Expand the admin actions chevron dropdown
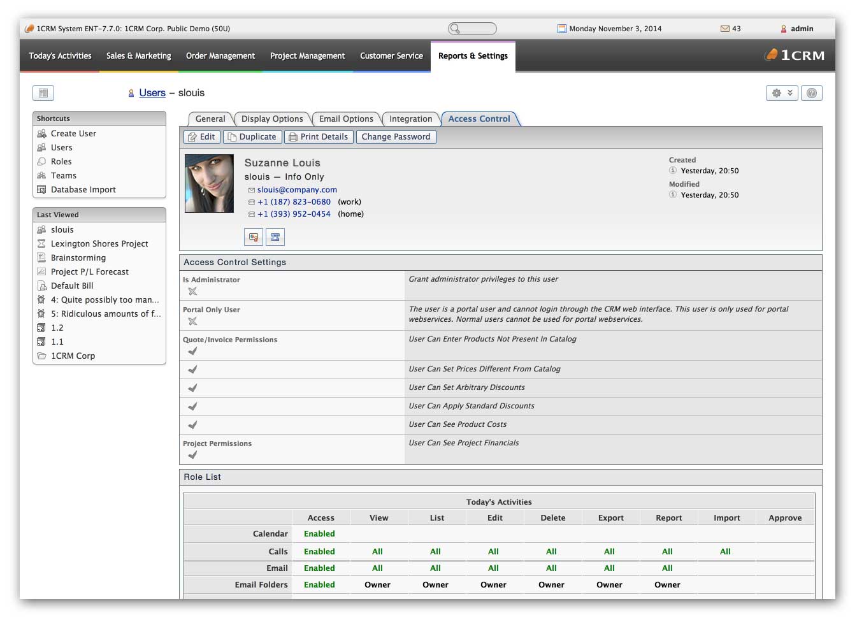This screenshot has height=620, width=857. tap(789, 92)
